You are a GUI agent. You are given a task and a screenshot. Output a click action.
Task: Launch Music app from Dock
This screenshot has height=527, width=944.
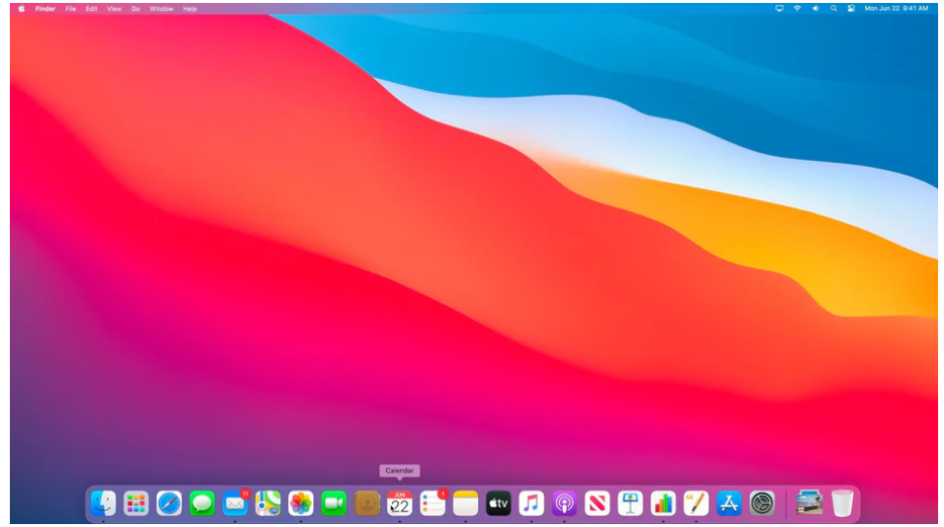click(x=531, y=503)
